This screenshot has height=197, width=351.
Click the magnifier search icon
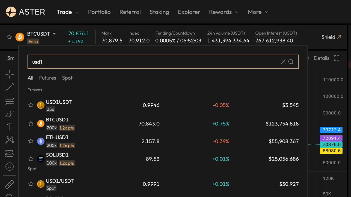(x=291, y=62)
